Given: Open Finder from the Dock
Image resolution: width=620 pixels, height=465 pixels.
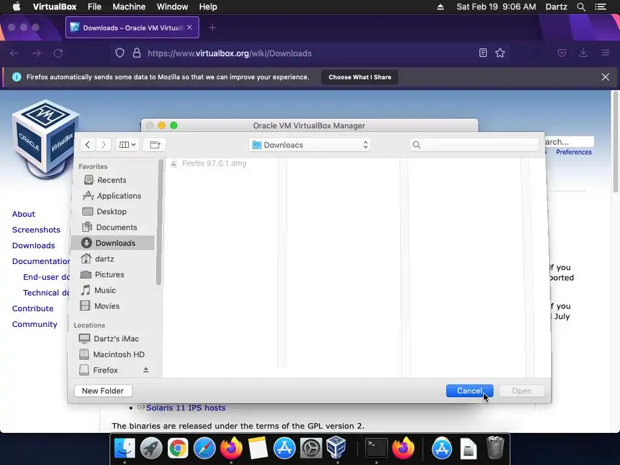Looking at the screenshot, I should [125, 449].
